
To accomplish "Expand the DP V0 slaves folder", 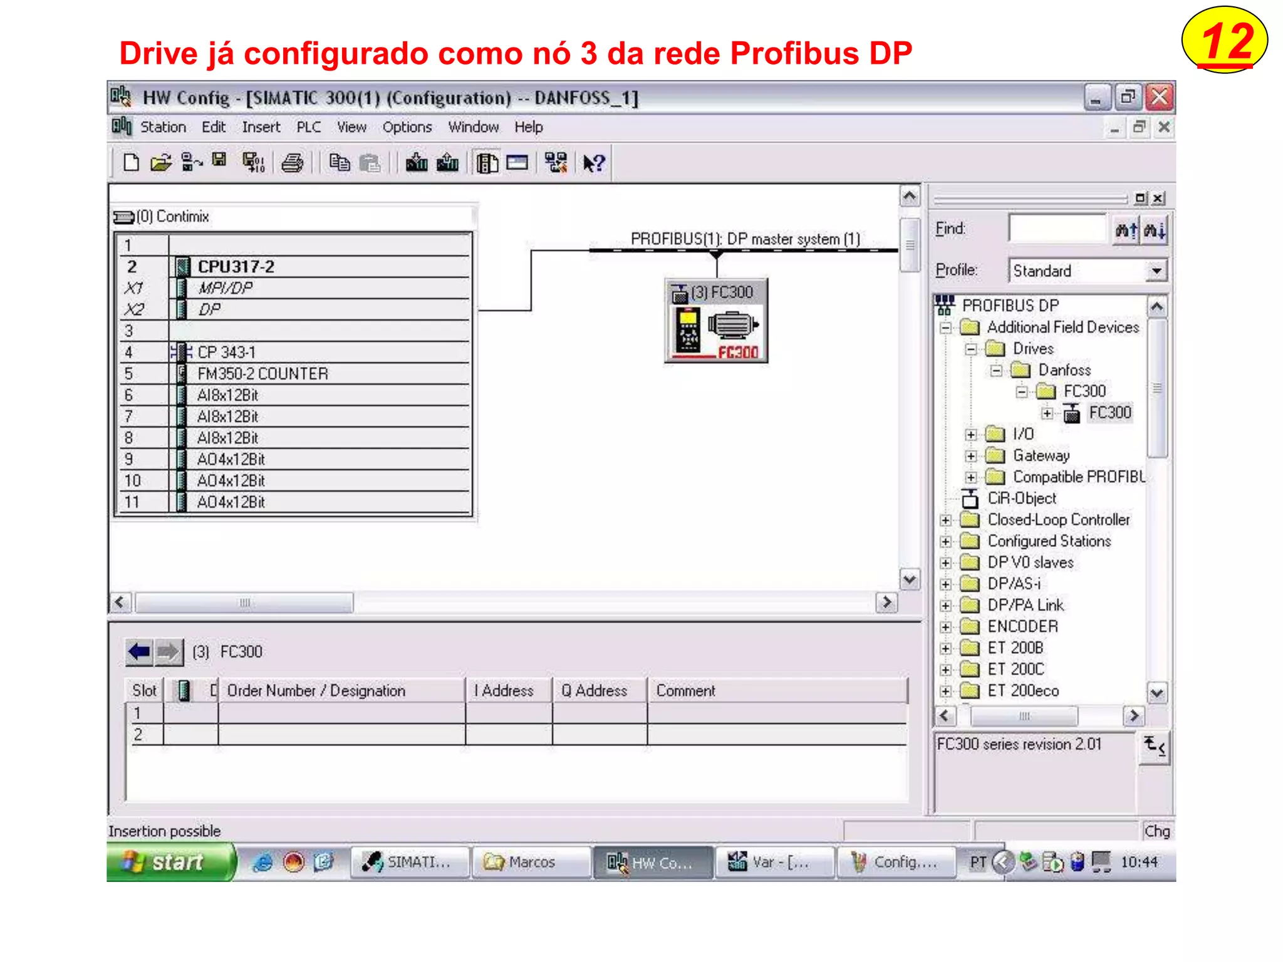I will pyautogui.click(x=946, y=563).
